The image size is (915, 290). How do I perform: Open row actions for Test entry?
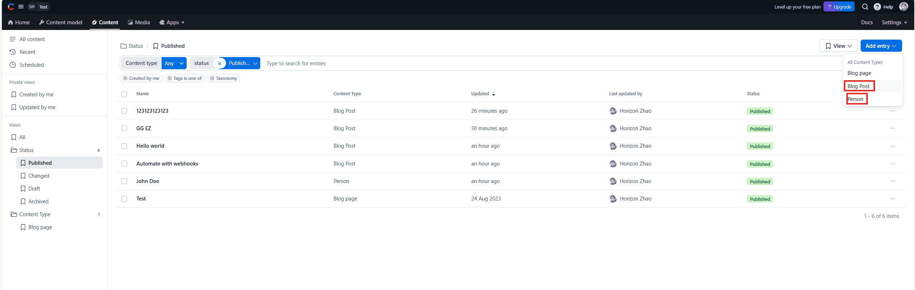(x=892, y=199)
